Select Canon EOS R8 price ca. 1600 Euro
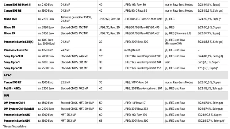 tap(46, 11)
